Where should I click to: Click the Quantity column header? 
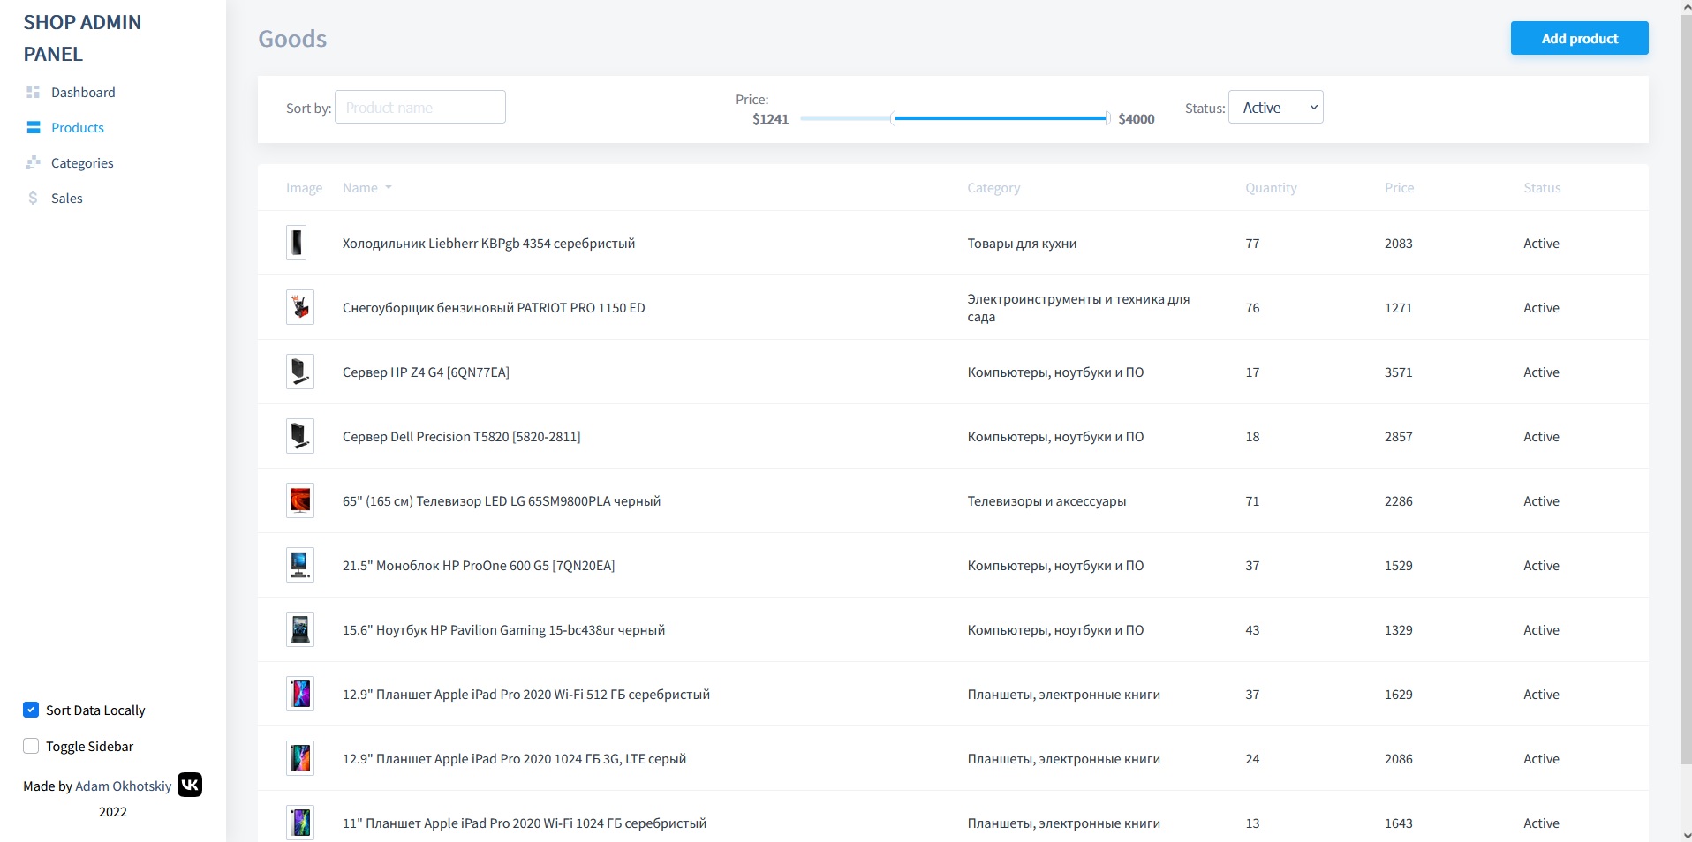coord(1271,188)
